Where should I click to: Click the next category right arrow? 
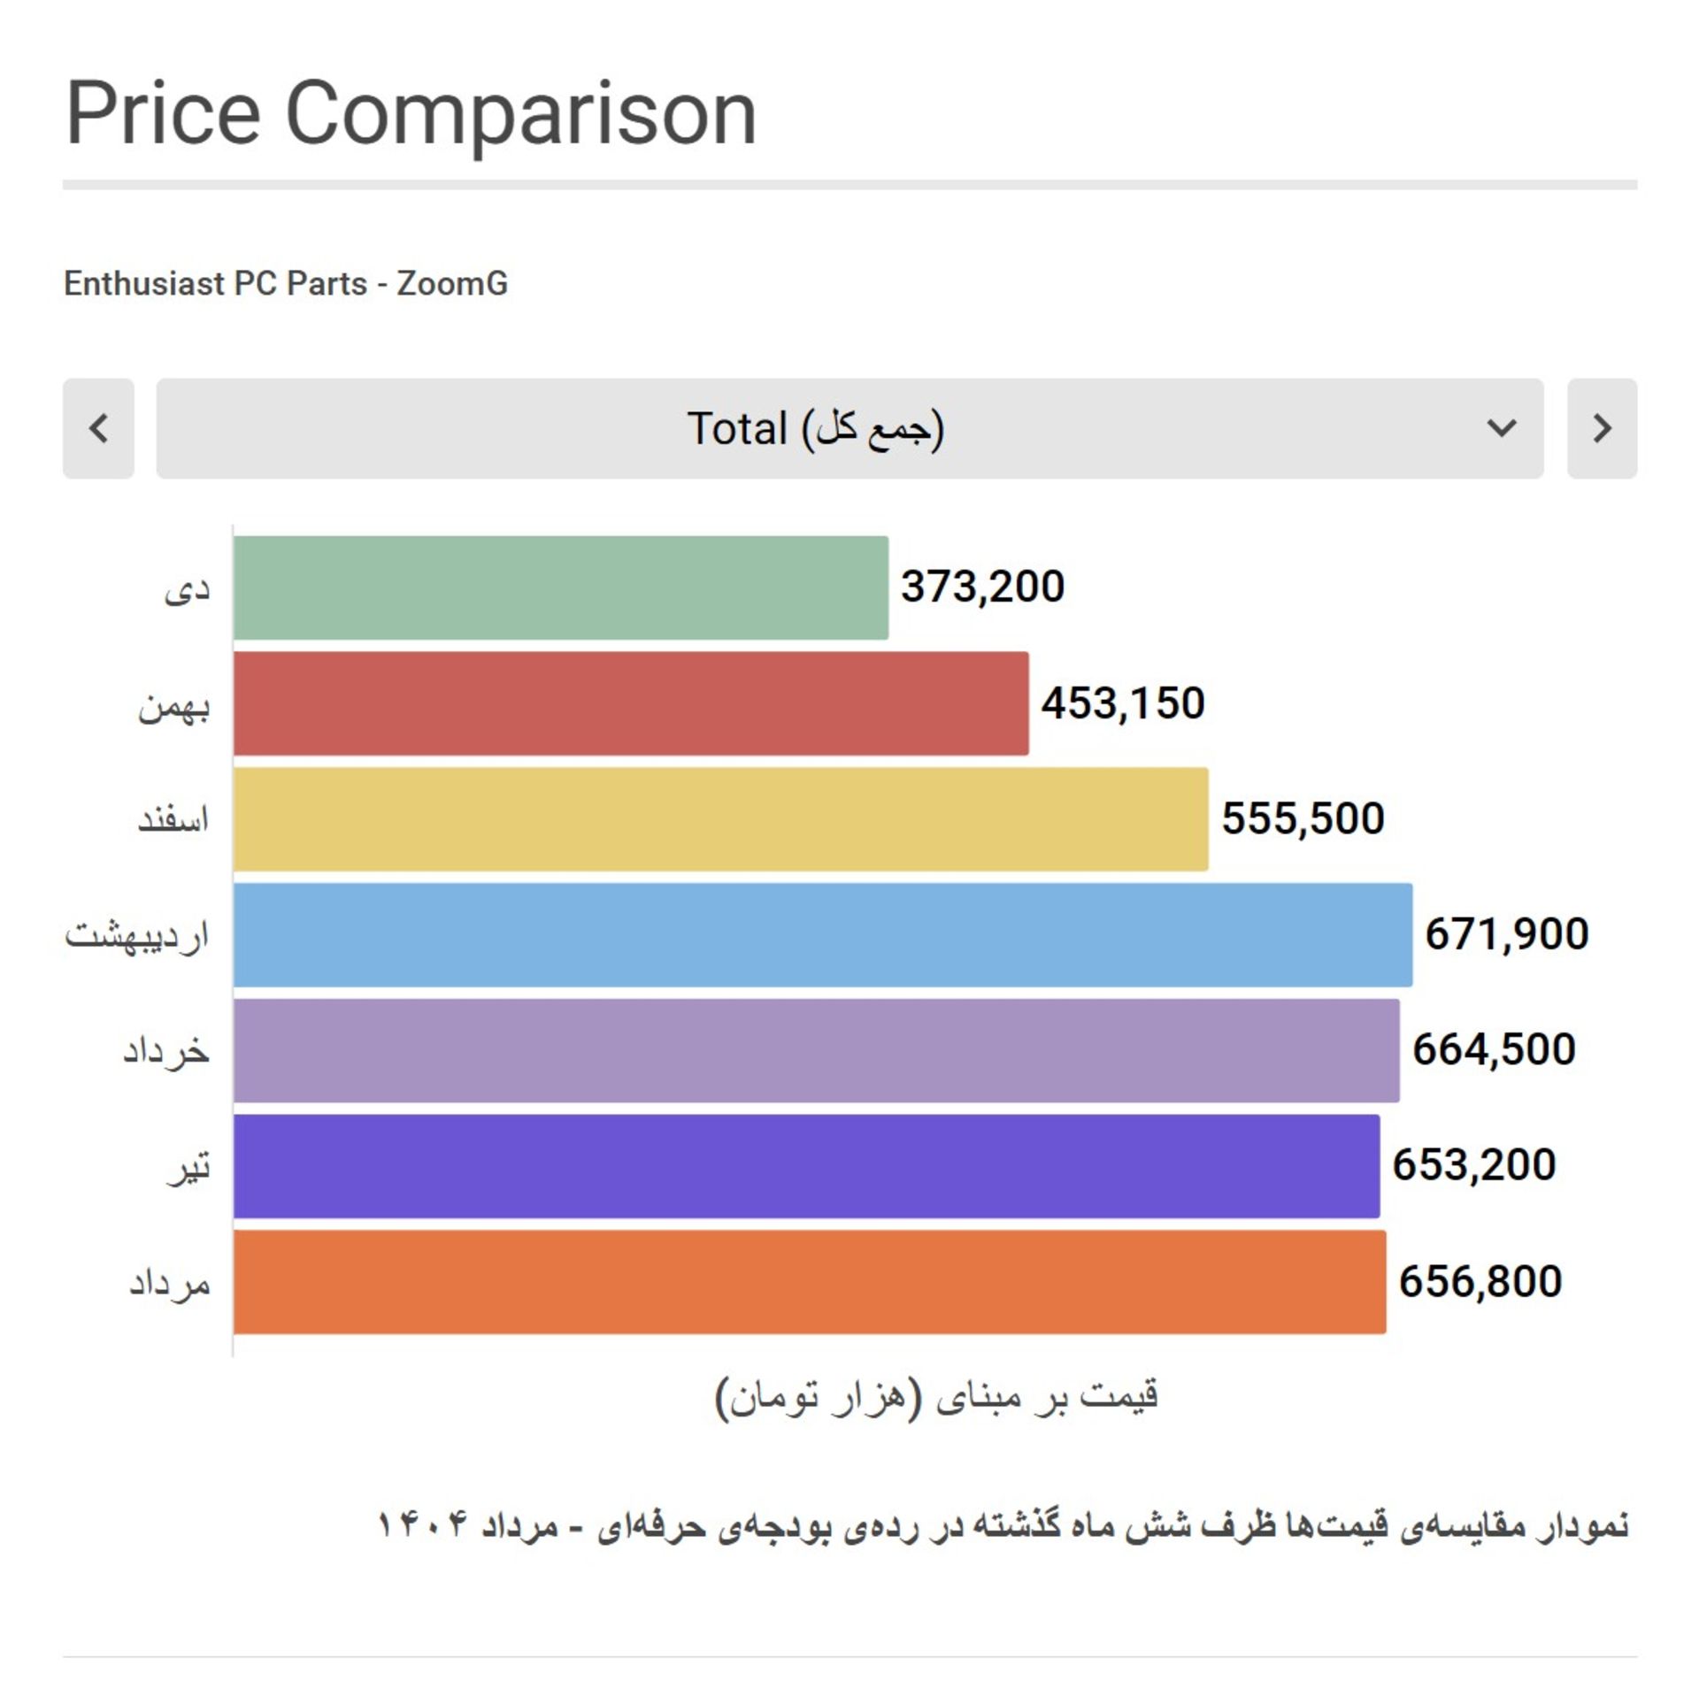[x=1602, y=429]
